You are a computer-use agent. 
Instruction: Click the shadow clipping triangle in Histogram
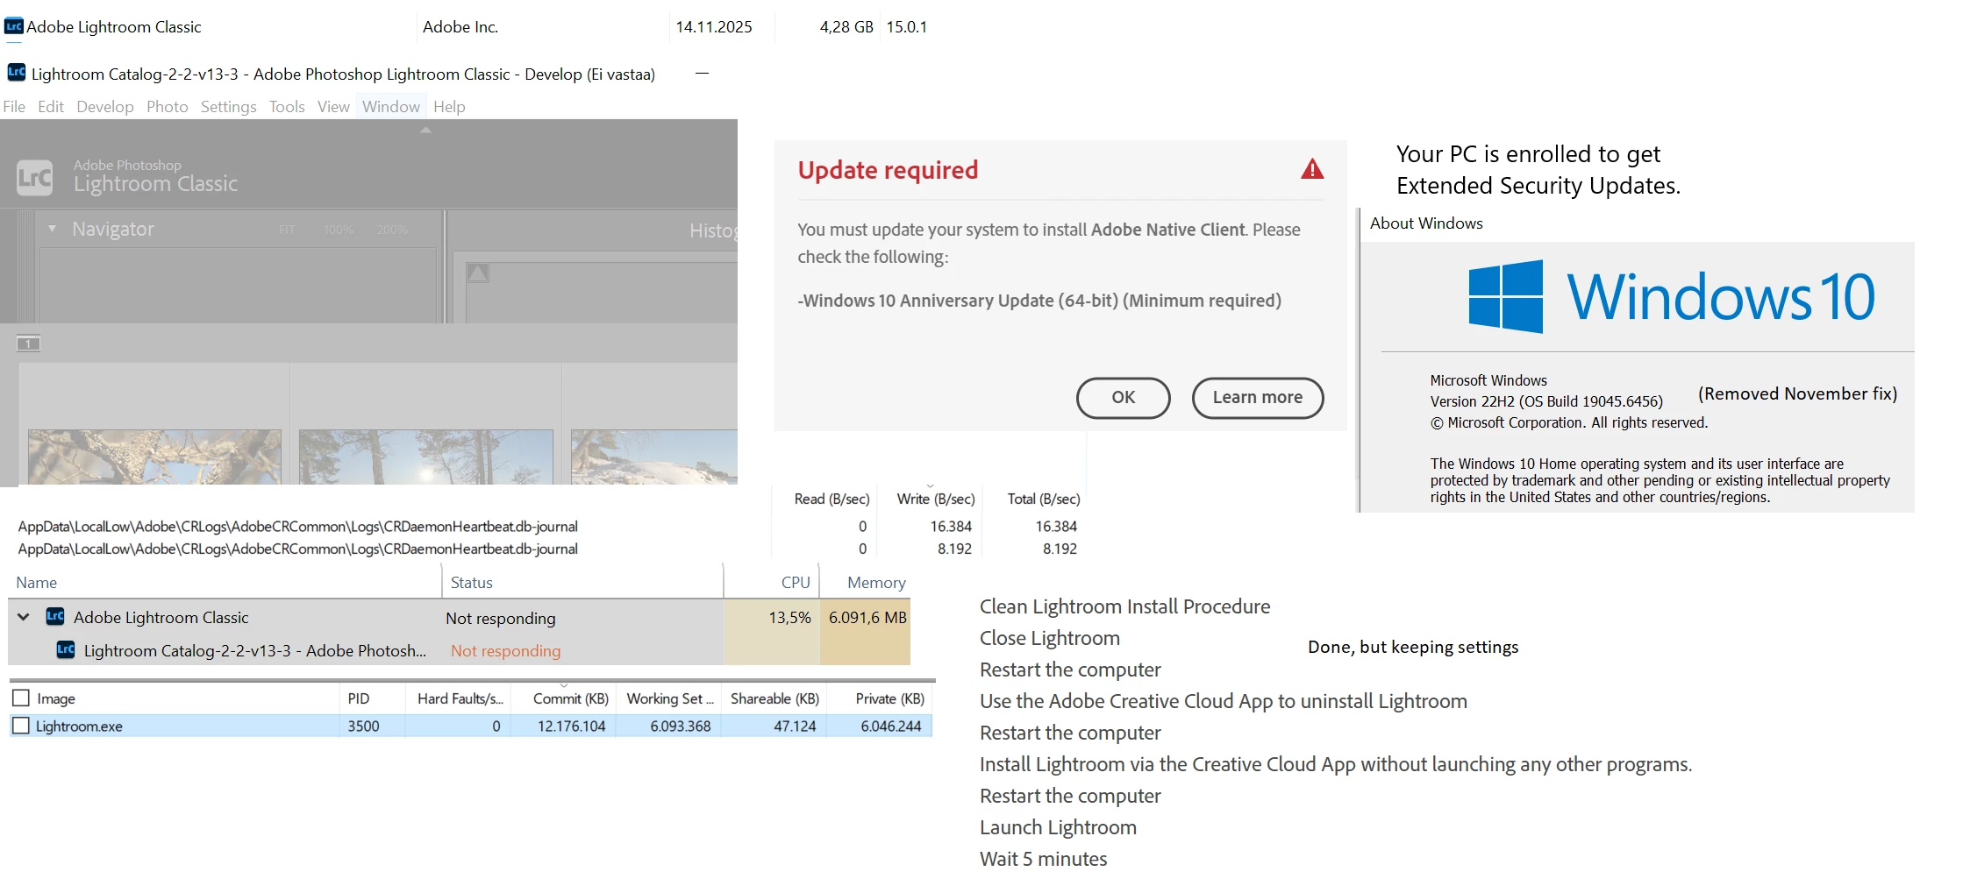477,273
